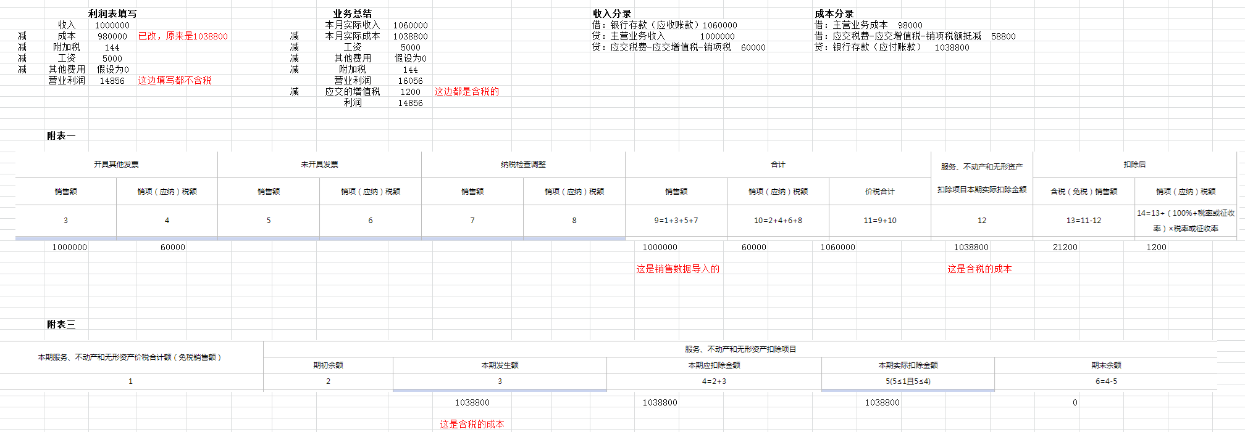Select the cell containing 21200

(x=1065, y=247)
